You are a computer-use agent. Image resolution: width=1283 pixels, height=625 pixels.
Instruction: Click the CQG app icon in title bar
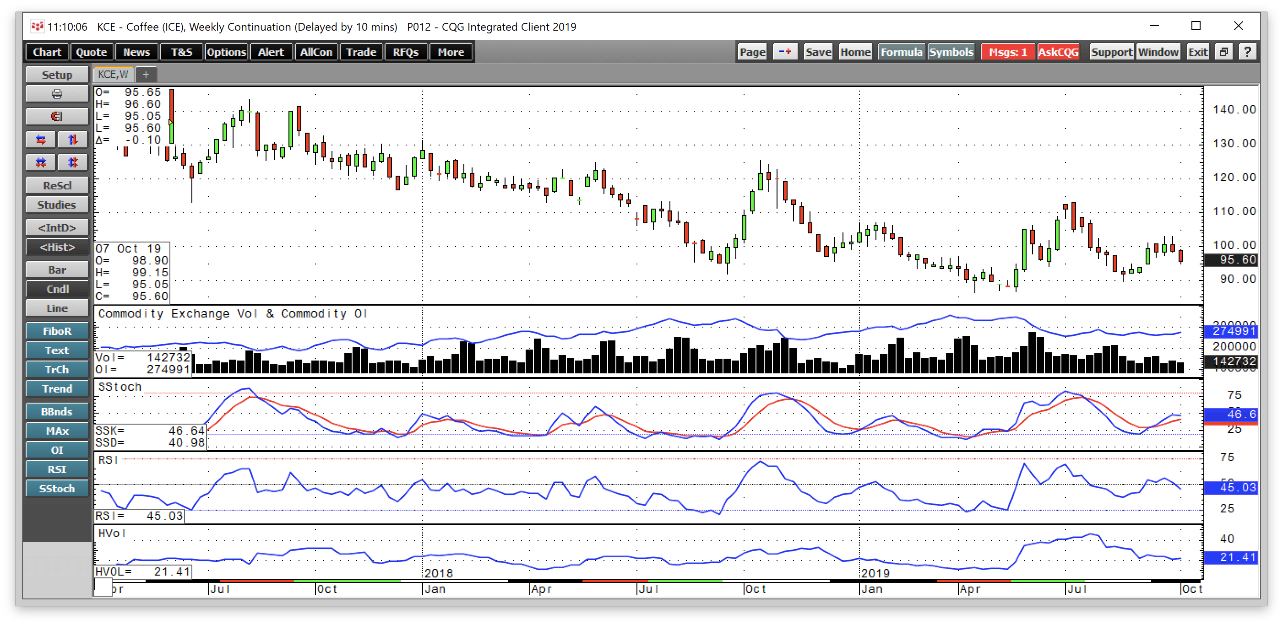point(37,27)
